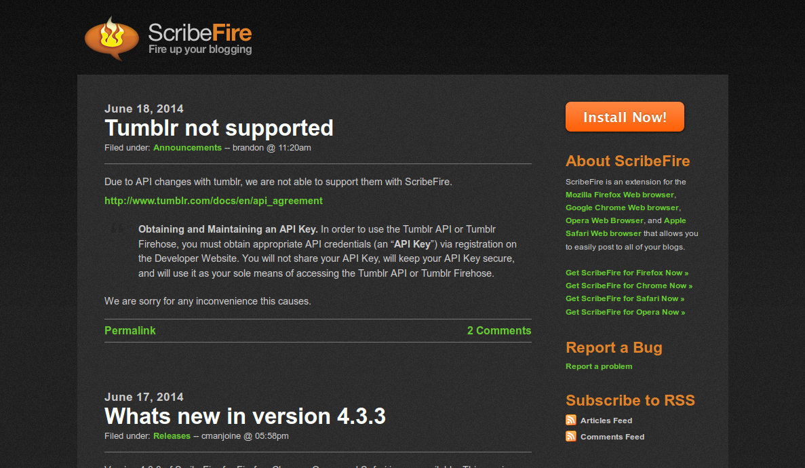
Task: Click Google Chrome Web browser link
Action: [x=623, y=208]
